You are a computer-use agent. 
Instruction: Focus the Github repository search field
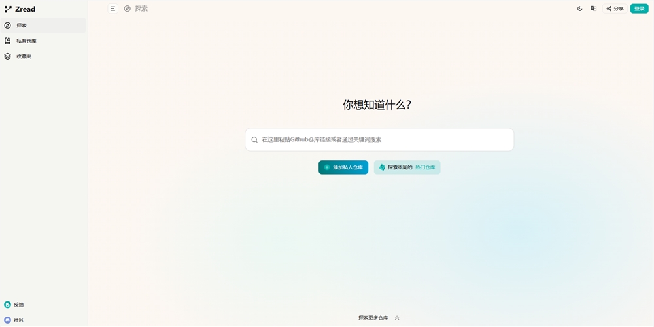383,139
